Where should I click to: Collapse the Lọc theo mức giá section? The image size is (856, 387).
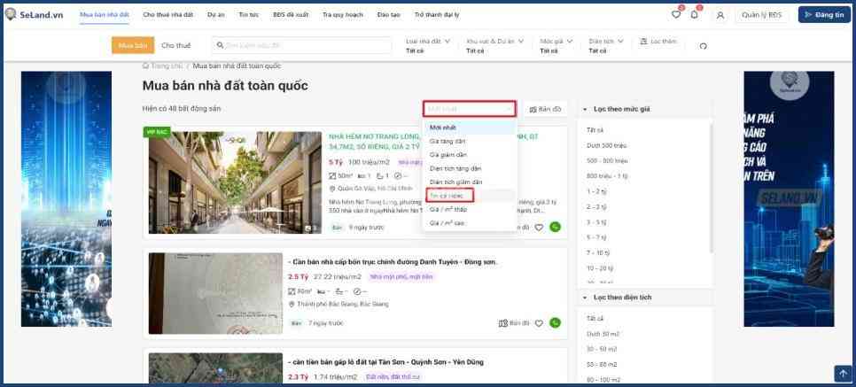tap(585, 109)
